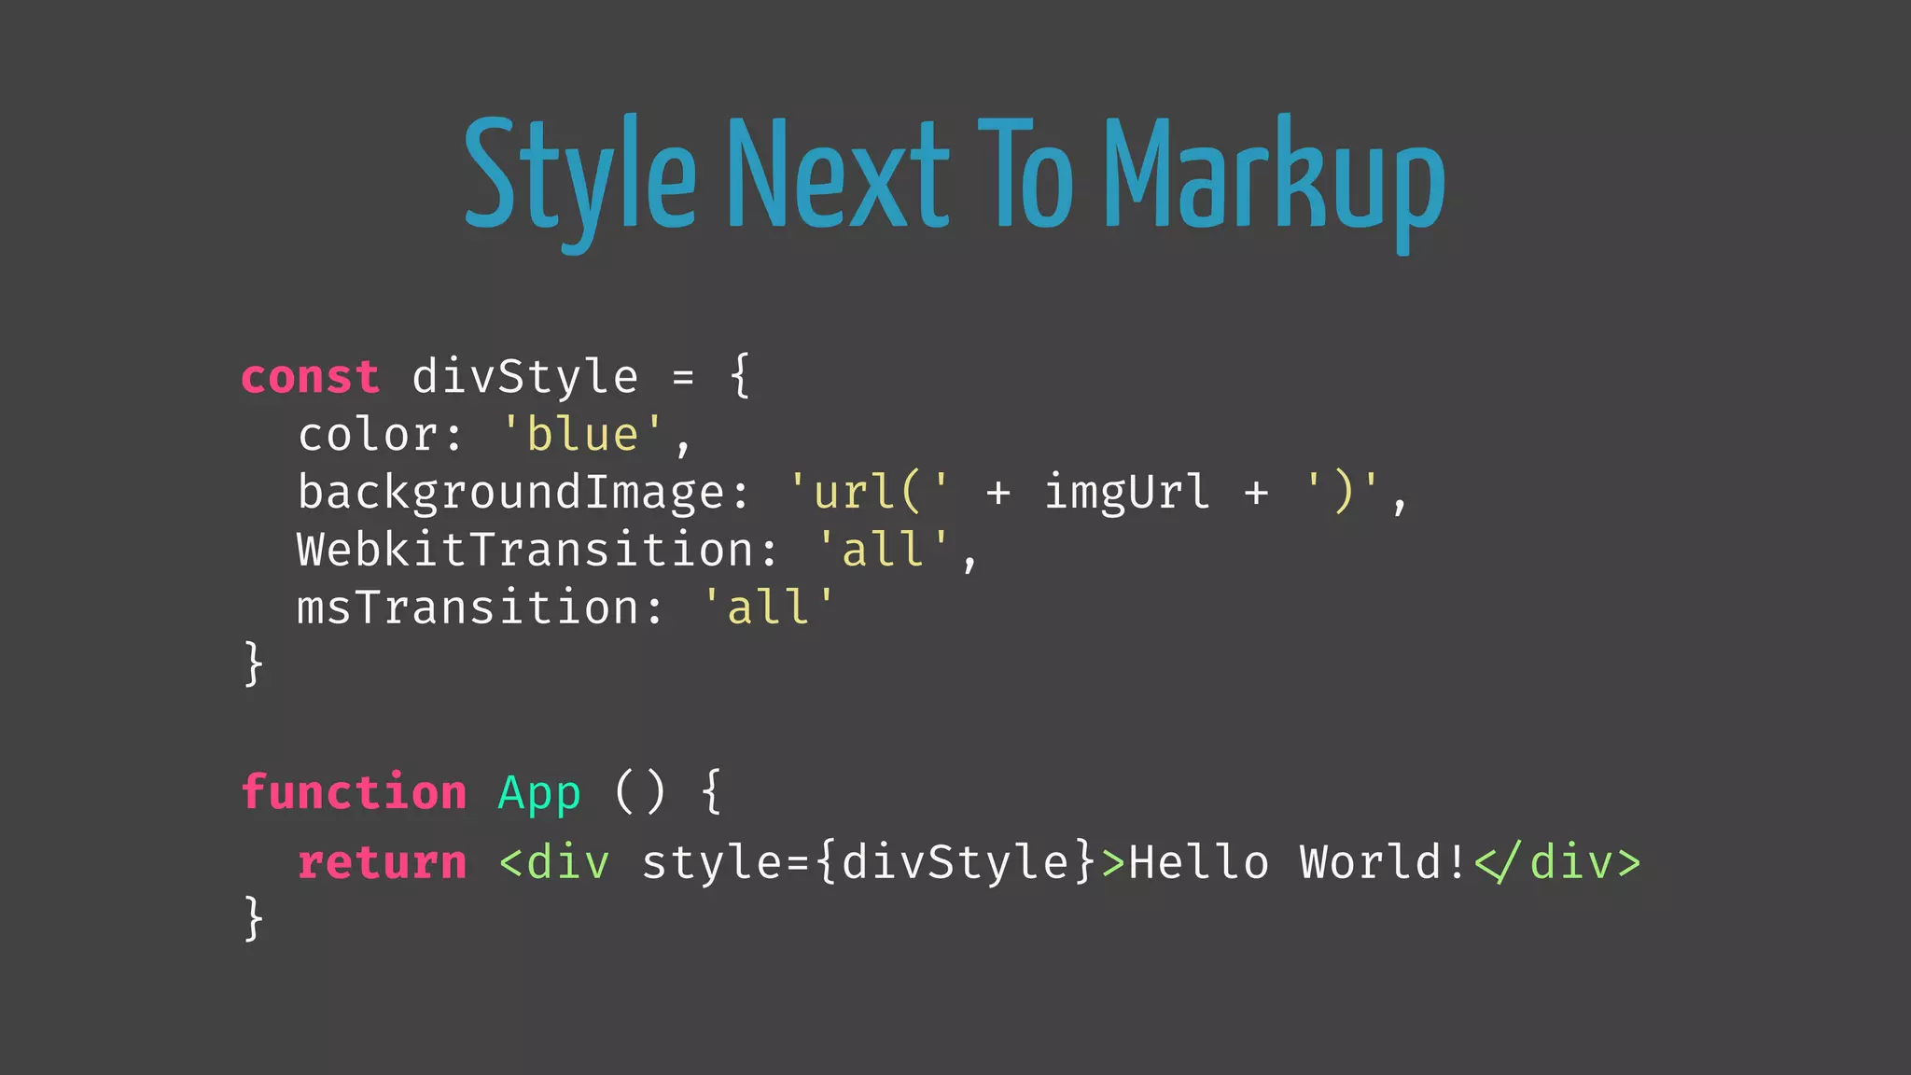Viewport: 1911px width, 1075px height.
Task: Click 'divStyle' in the const declaration
Action: click(525, 376)
